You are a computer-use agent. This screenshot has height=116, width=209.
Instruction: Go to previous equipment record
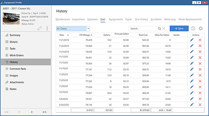(x=19, y=112)
